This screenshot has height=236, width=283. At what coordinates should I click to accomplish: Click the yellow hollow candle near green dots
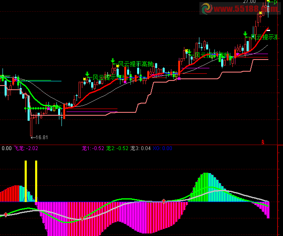[x=54, y=109]
